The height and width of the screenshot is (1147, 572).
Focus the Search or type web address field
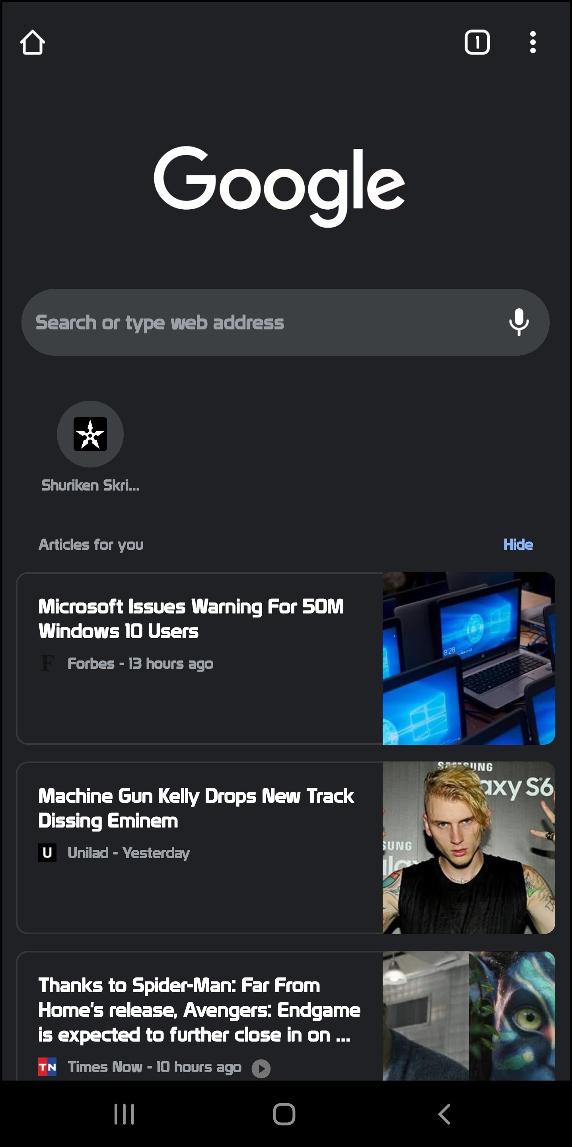pyautogui.click(x=258, y=322)
